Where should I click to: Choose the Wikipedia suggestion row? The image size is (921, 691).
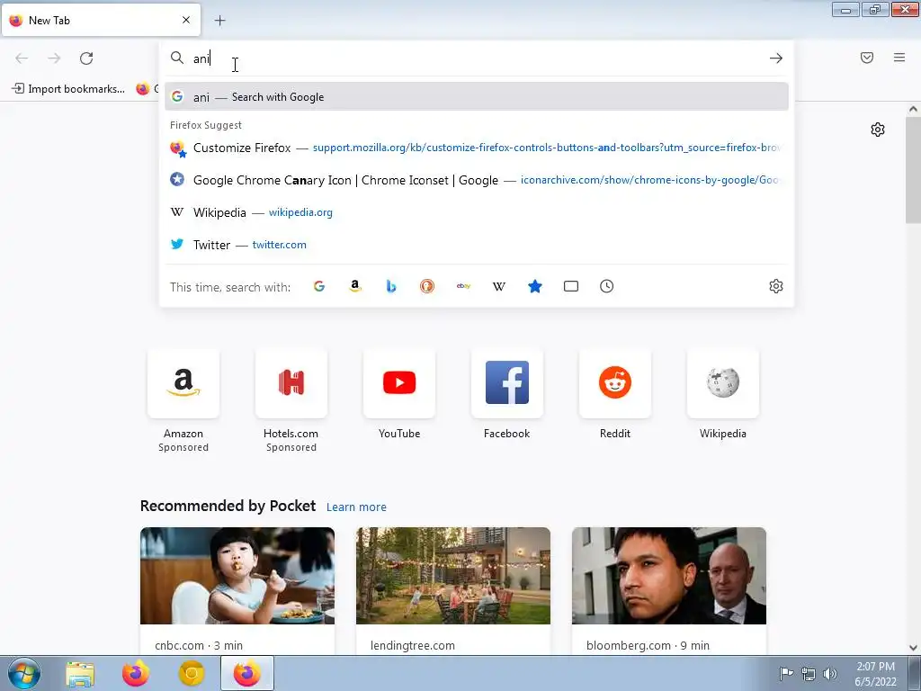pos(477,212)
